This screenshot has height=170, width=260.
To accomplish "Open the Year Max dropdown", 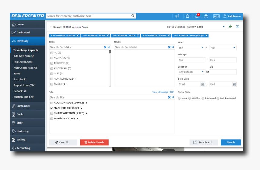I will [x=223, y=48].
